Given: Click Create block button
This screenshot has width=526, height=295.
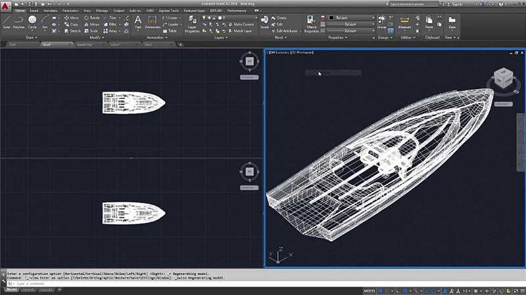Looking at the screenshot, I should click(279, 18).
